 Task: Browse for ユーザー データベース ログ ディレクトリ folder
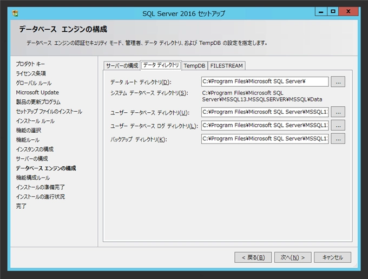point(338,125)
